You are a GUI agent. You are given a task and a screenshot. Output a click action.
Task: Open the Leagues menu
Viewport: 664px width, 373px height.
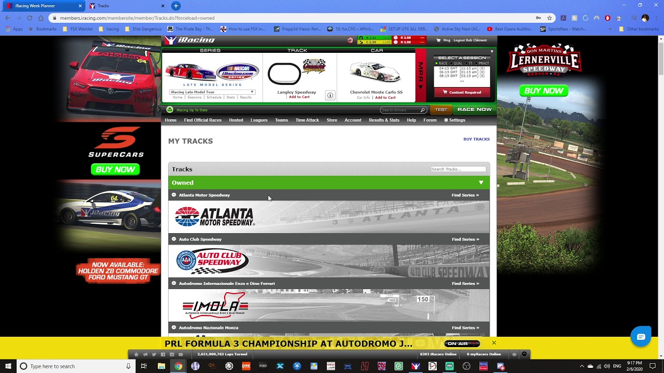[259, 120]
